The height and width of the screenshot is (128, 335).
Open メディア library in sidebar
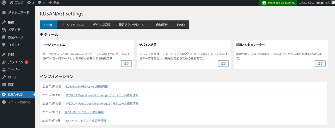point(14,30)
